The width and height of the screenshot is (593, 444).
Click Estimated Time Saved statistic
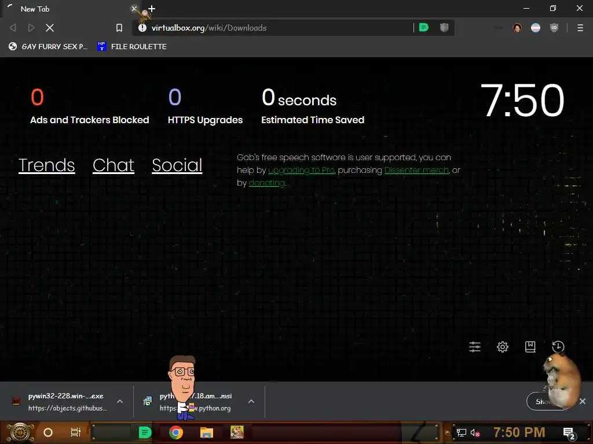click(313, 106)
